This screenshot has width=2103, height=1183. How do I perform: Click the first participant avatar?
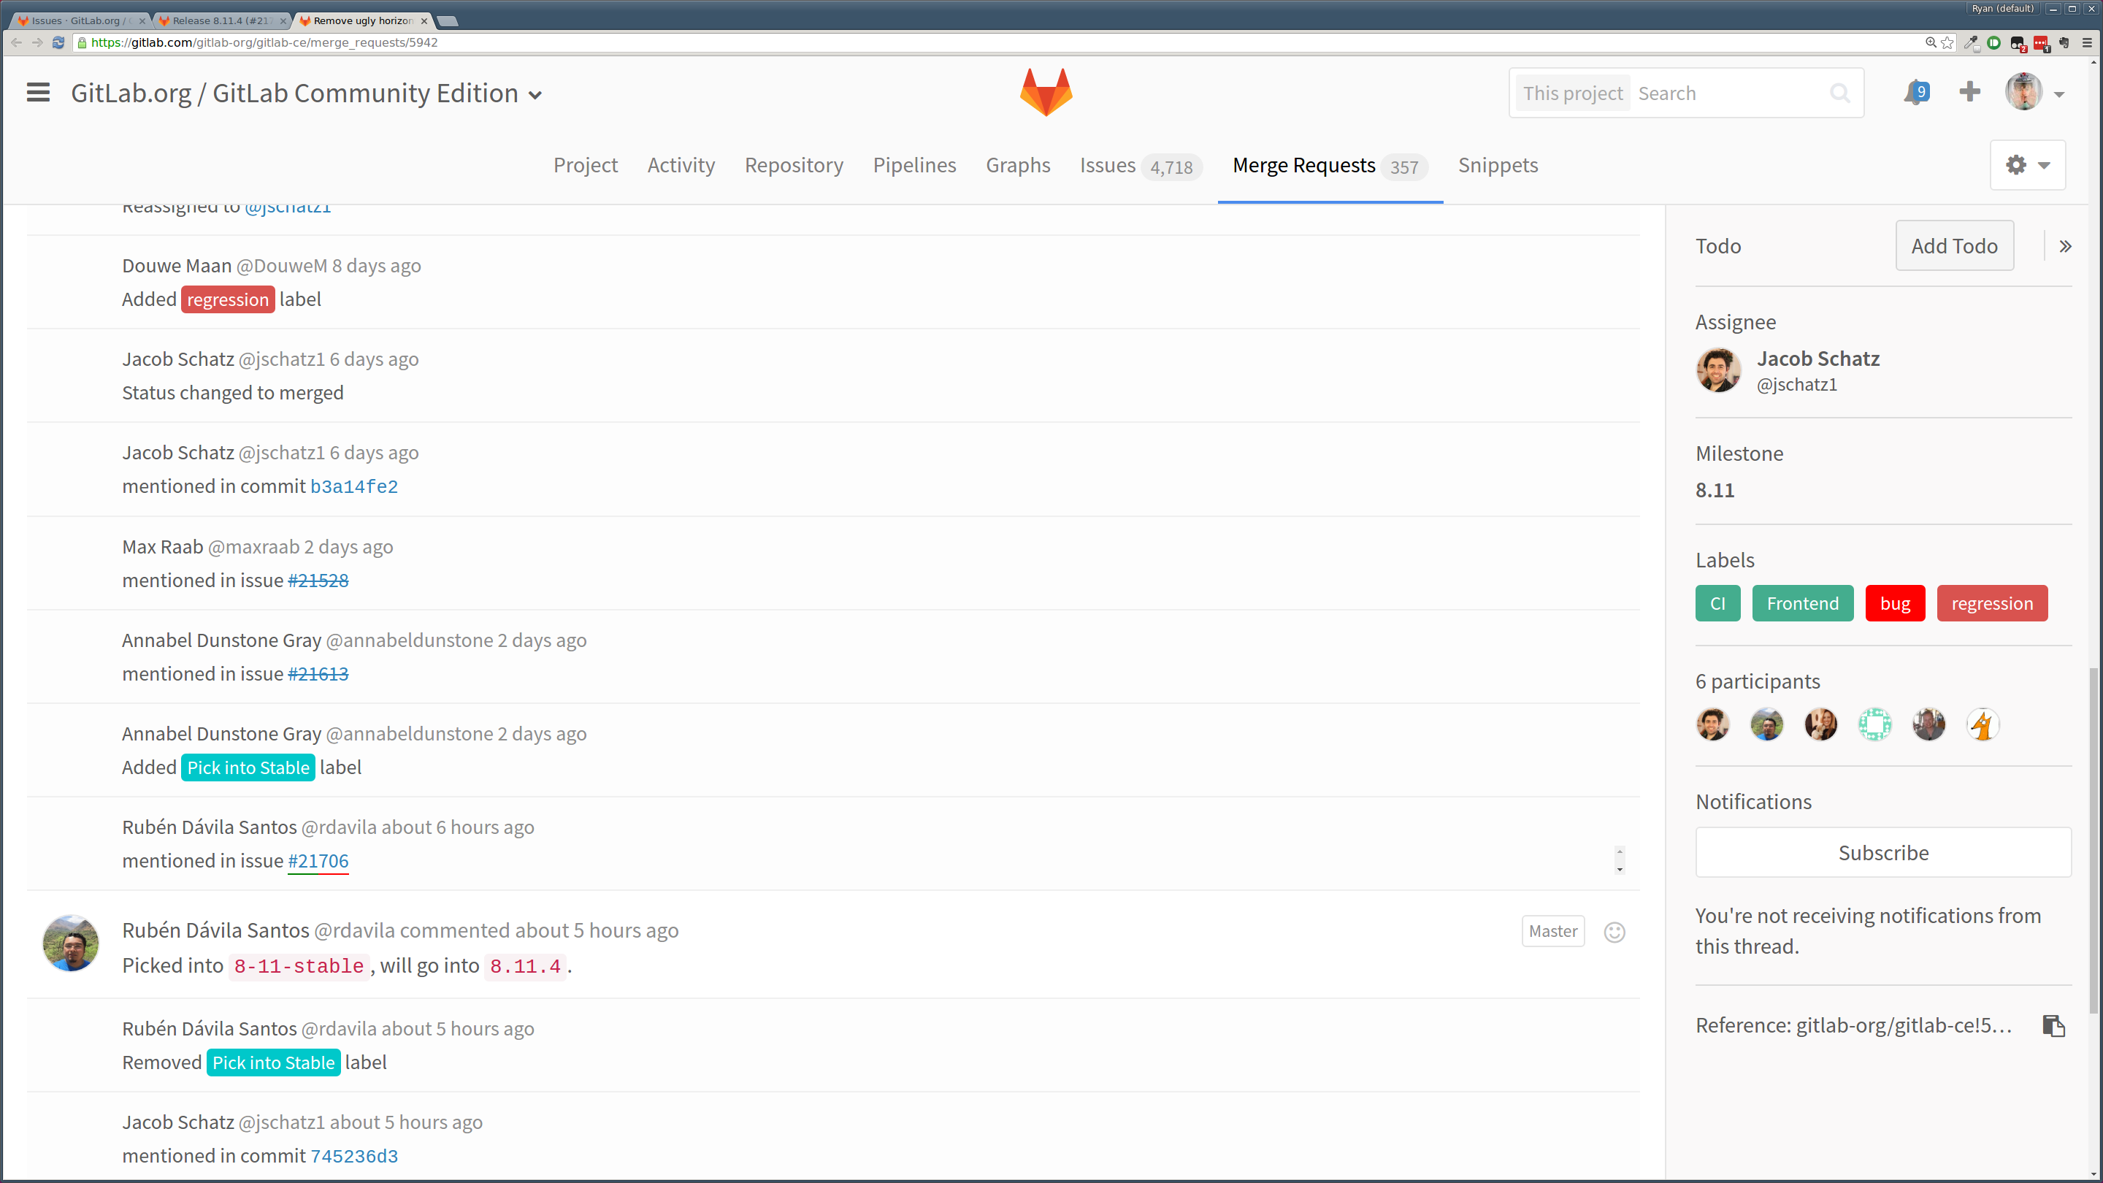[1713, 724]
